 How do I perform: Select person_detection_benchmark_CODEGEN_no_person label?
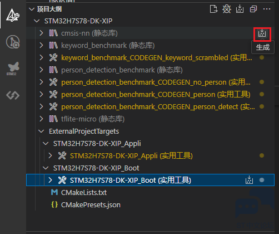coord(156,82)
